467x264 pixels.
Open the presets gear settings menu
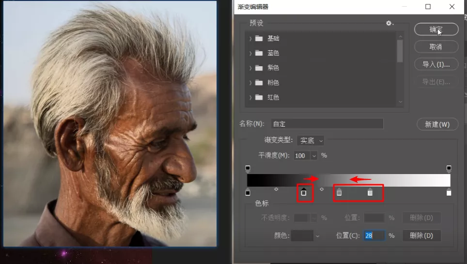coord(389,23)
